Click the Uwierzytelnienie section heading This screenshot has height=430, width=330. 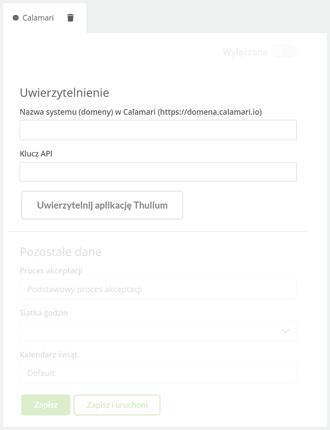coord(65,93)
